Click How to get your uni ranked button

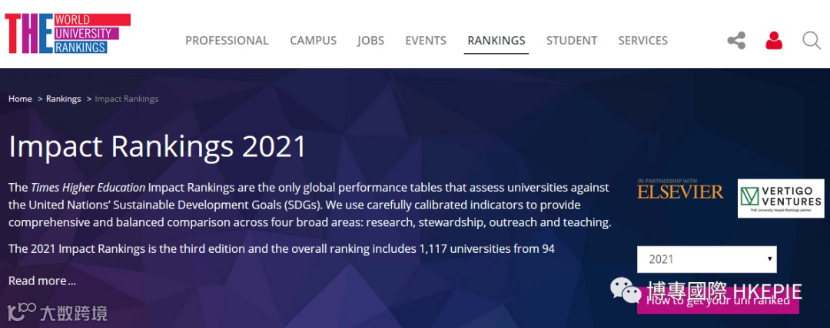point(718,300)
